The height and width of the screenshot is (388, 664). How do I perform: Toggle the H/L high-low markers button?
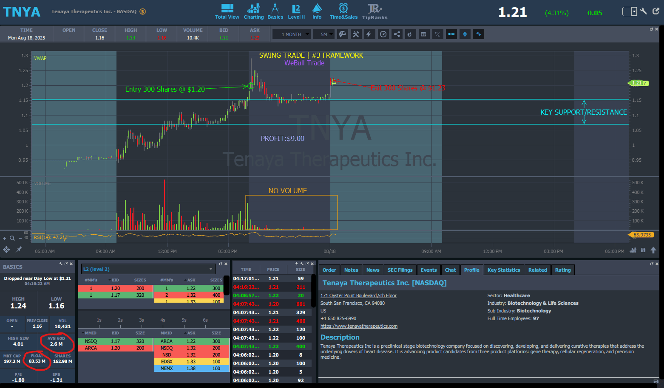437,34
